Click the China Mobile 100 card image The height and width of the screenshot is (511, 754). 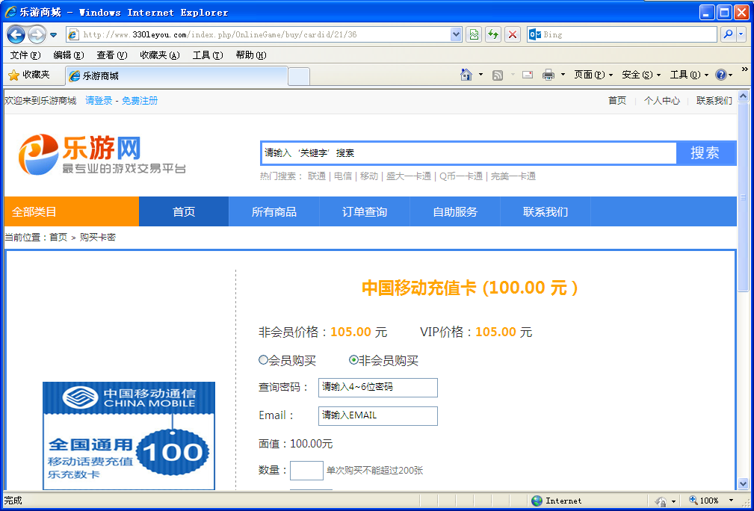pos(129,436)
